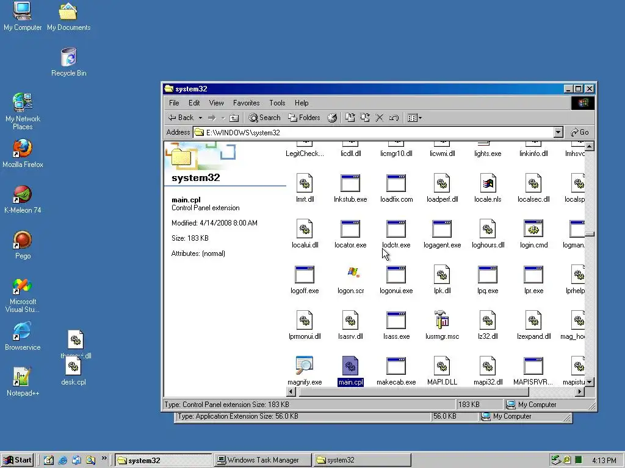The height and width of the screenshot is (468, 625).
Task: Open the File menu
Action: pos(174,103)
